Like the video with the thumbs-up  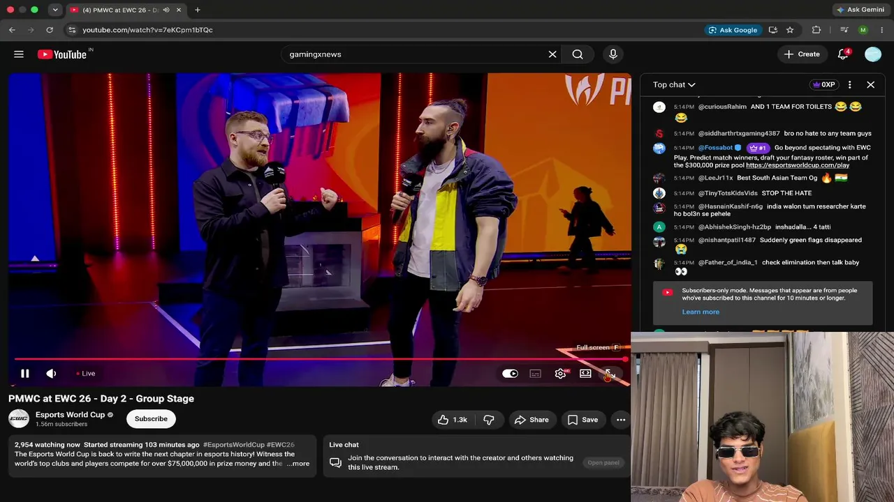pyautogui.click(x=453, y=420)
